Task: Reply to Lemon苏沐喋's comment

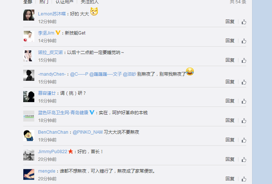Action: (x=230, y=22)
